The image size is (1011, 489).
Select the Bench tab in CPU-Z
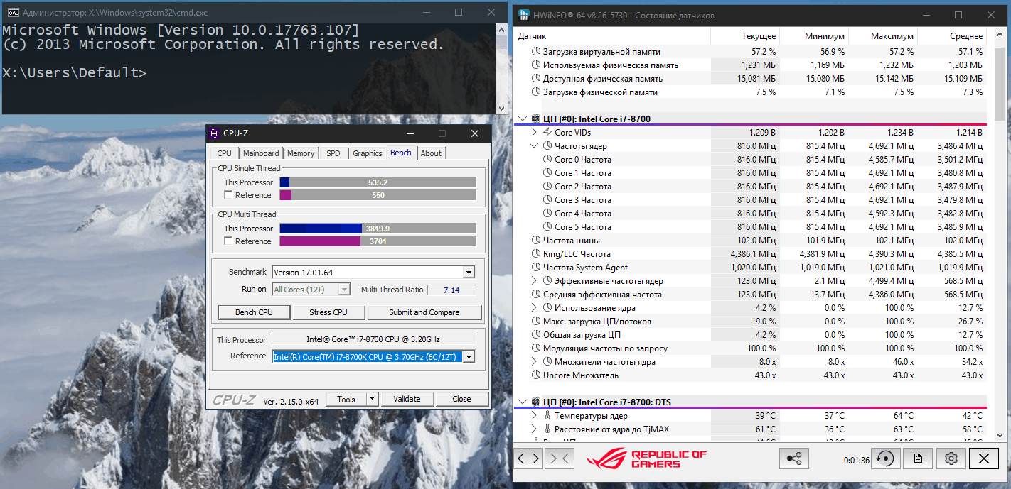[401, 153]
